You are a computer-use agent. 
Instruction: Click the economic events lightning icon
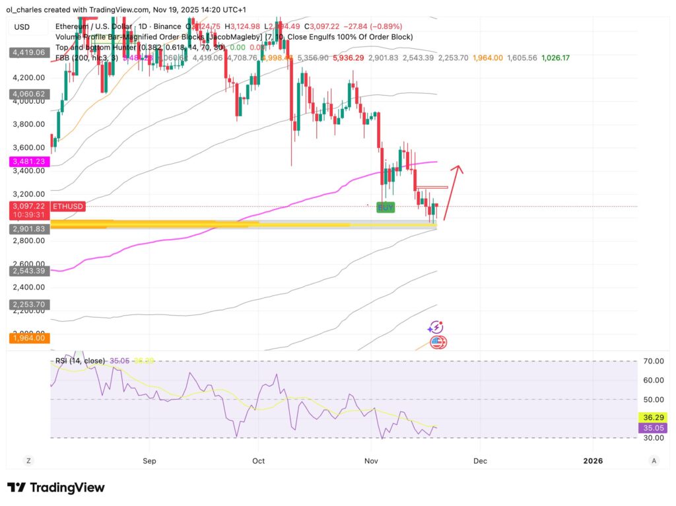[436, 326]
